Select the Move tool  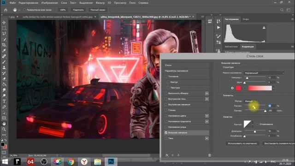[4, 23]
